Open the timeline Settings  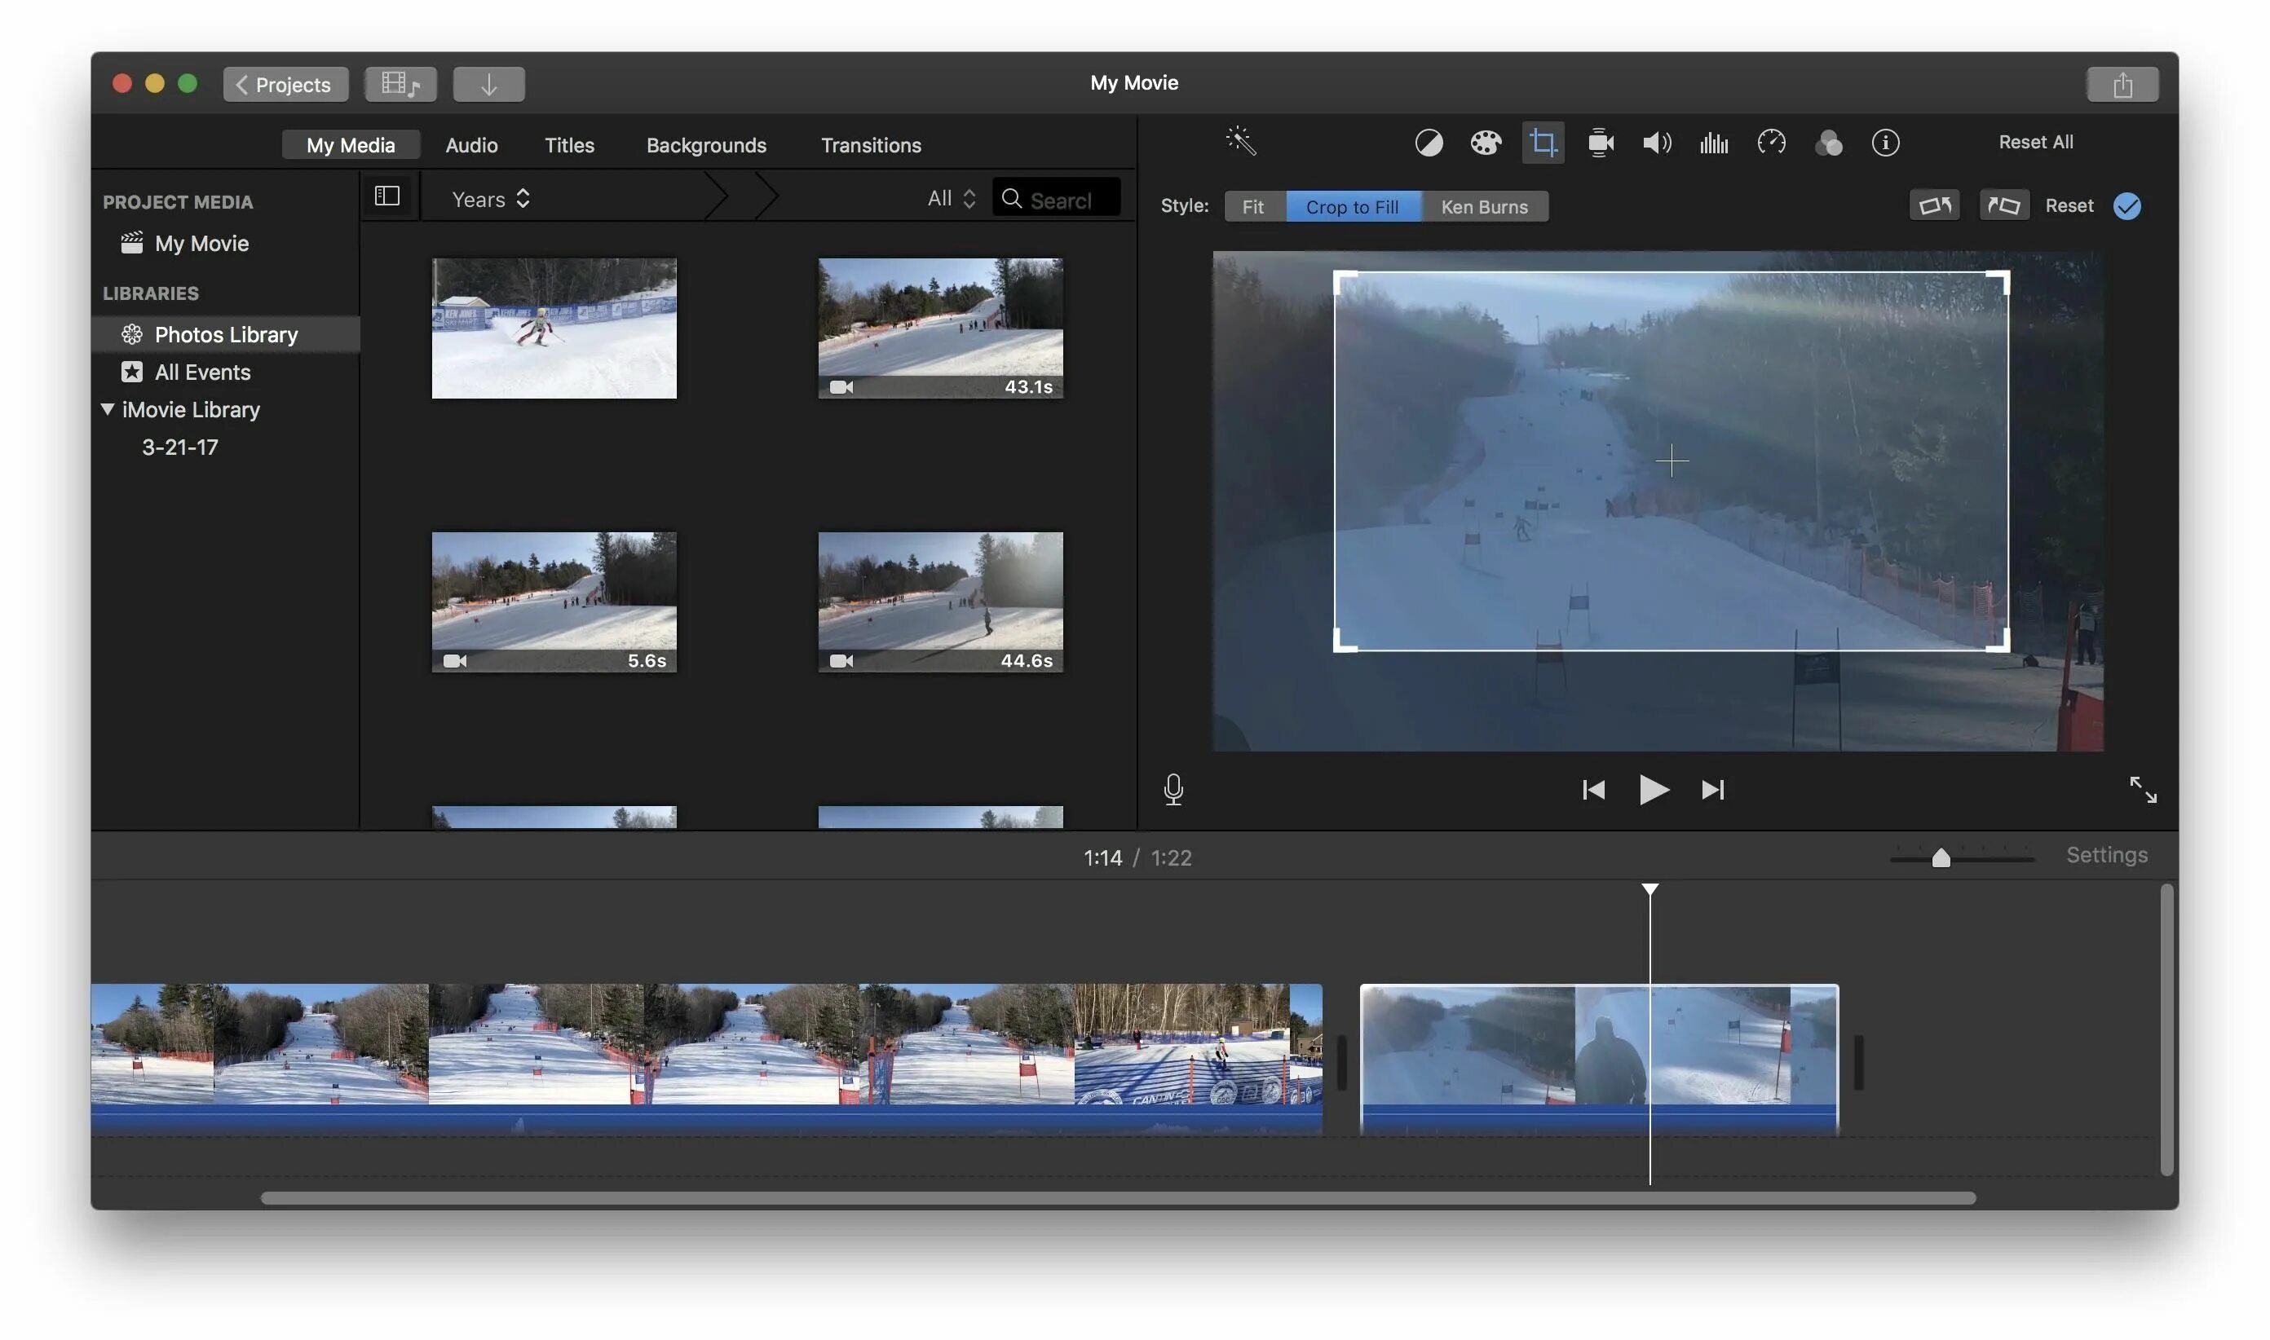2108,854
